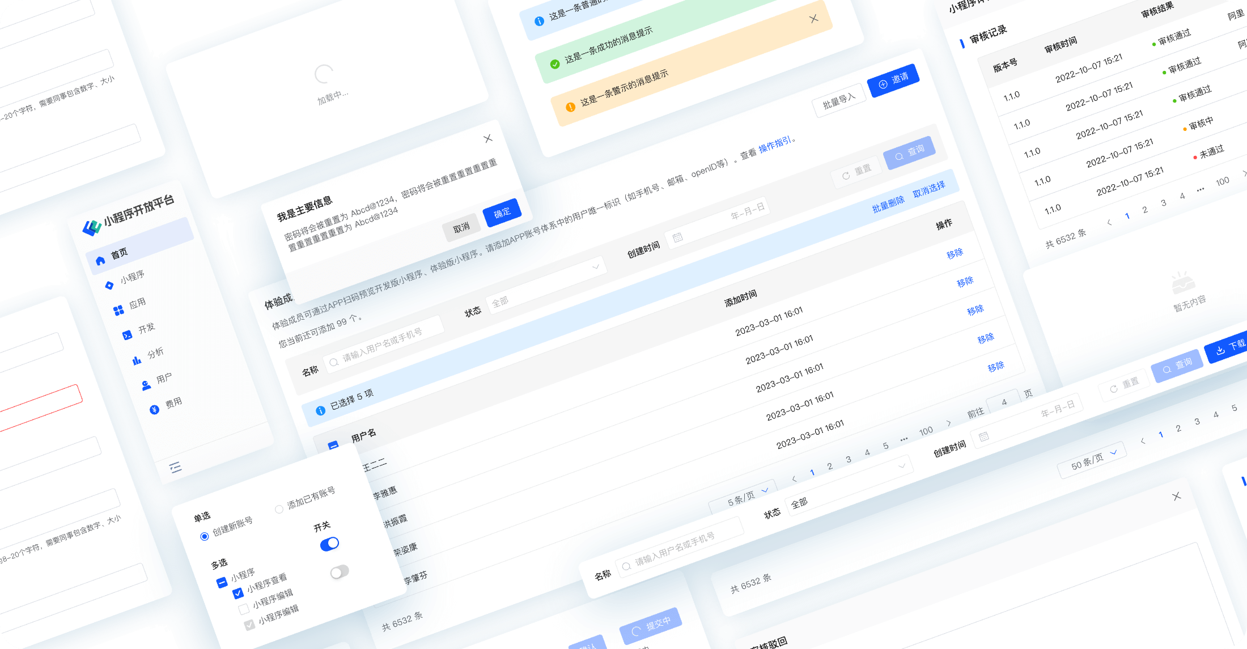Select the 添加已有账号 radio option
This screenshot has width=1247, height=649.
[x=279, y=509]
